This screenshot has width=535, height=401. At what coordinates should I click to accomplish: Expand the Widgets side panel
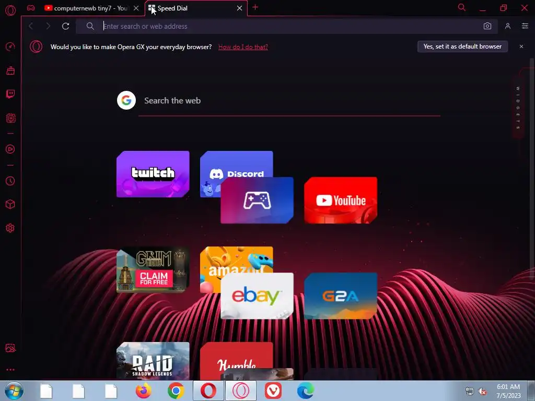click(518, 108)
